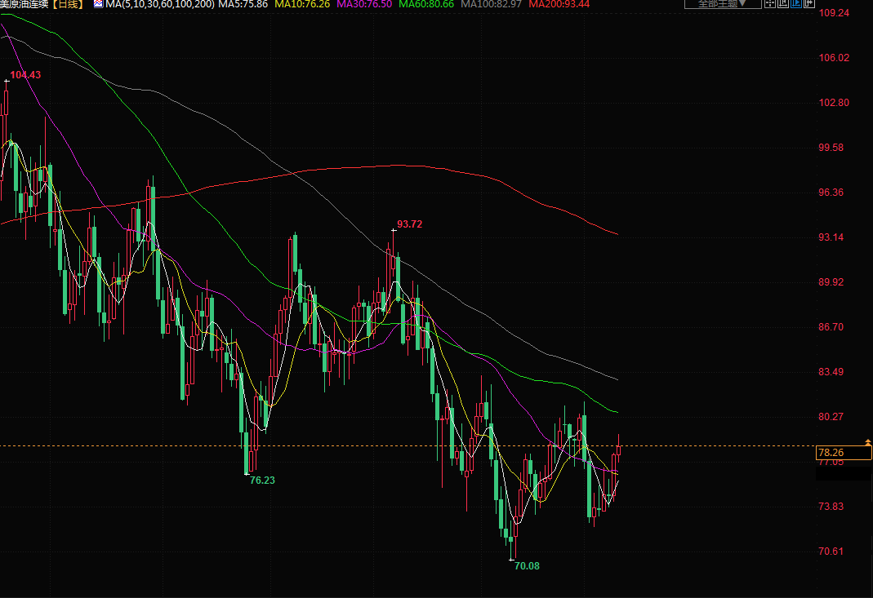The image size is (873, 598).
Task: Click the rightmost export-arrow icon at top right
Action: pos(809,4)
